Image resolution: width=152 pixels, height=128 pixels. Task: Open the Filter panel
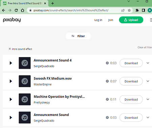point(78,36)
